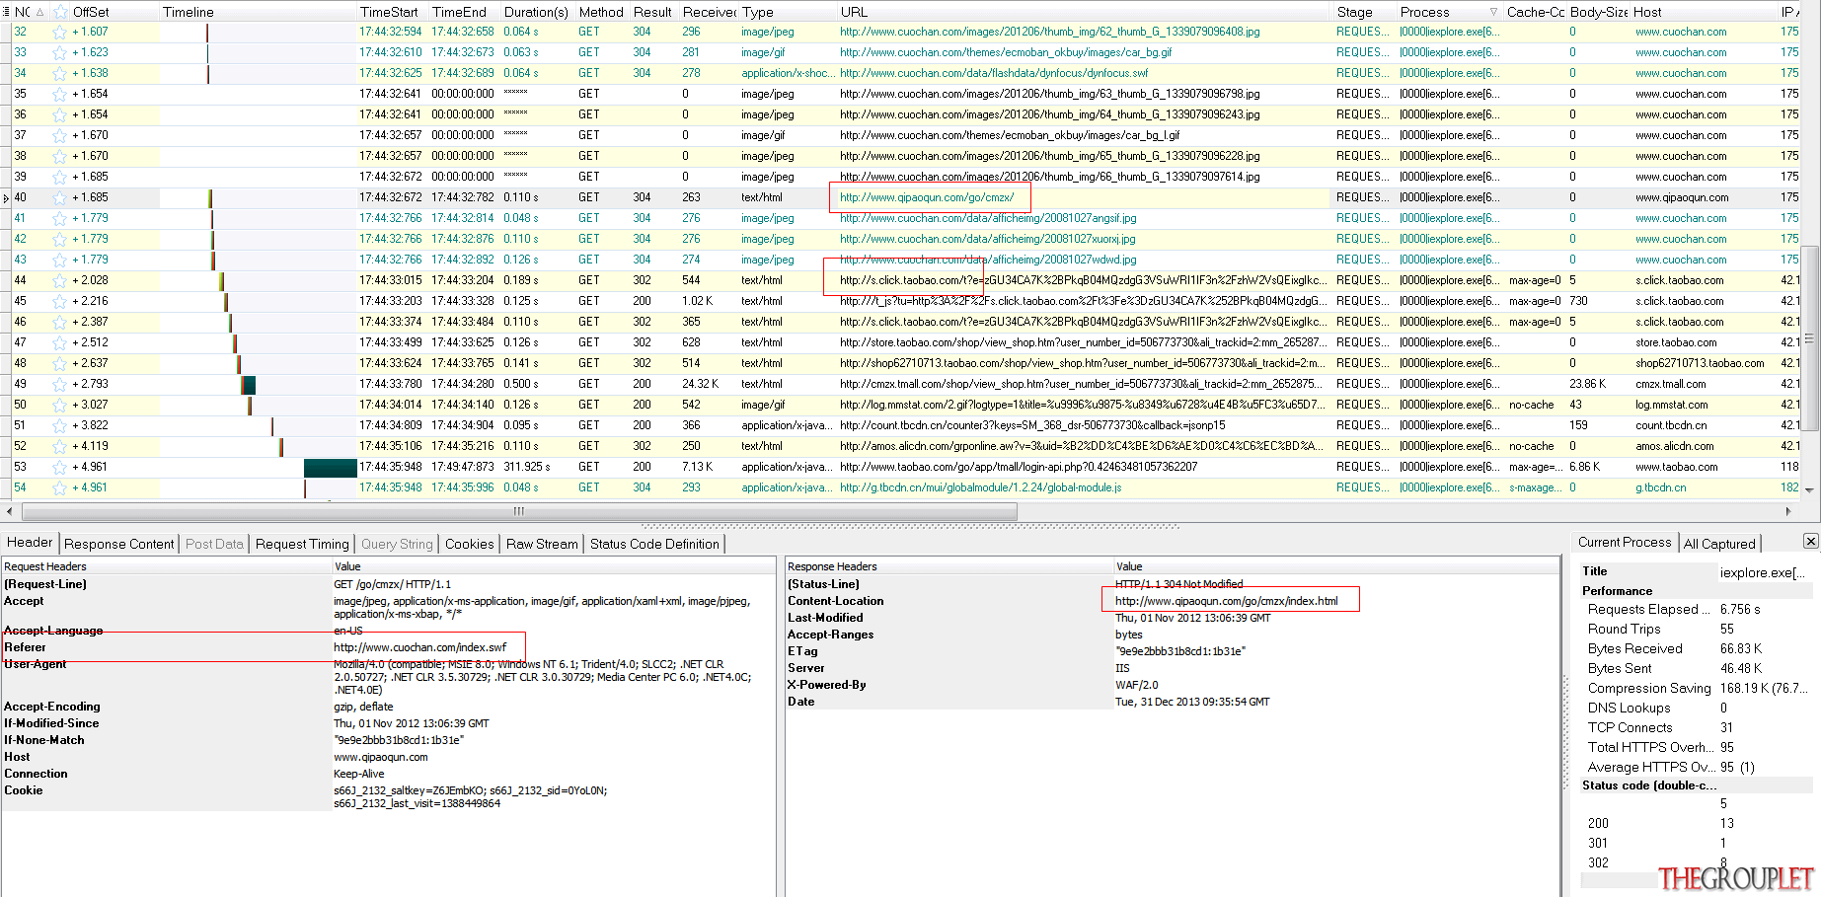This screenshot has width=1821, height=897.
Task: Open the Post Data tab
Action: tap(214, 544)
